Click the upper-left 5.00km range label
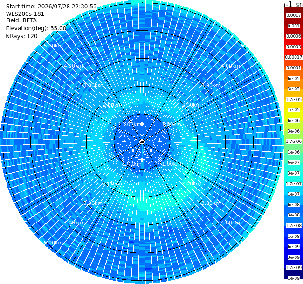Image resolution: width=303 pixels, height=284 pixels. click(53, 46)
